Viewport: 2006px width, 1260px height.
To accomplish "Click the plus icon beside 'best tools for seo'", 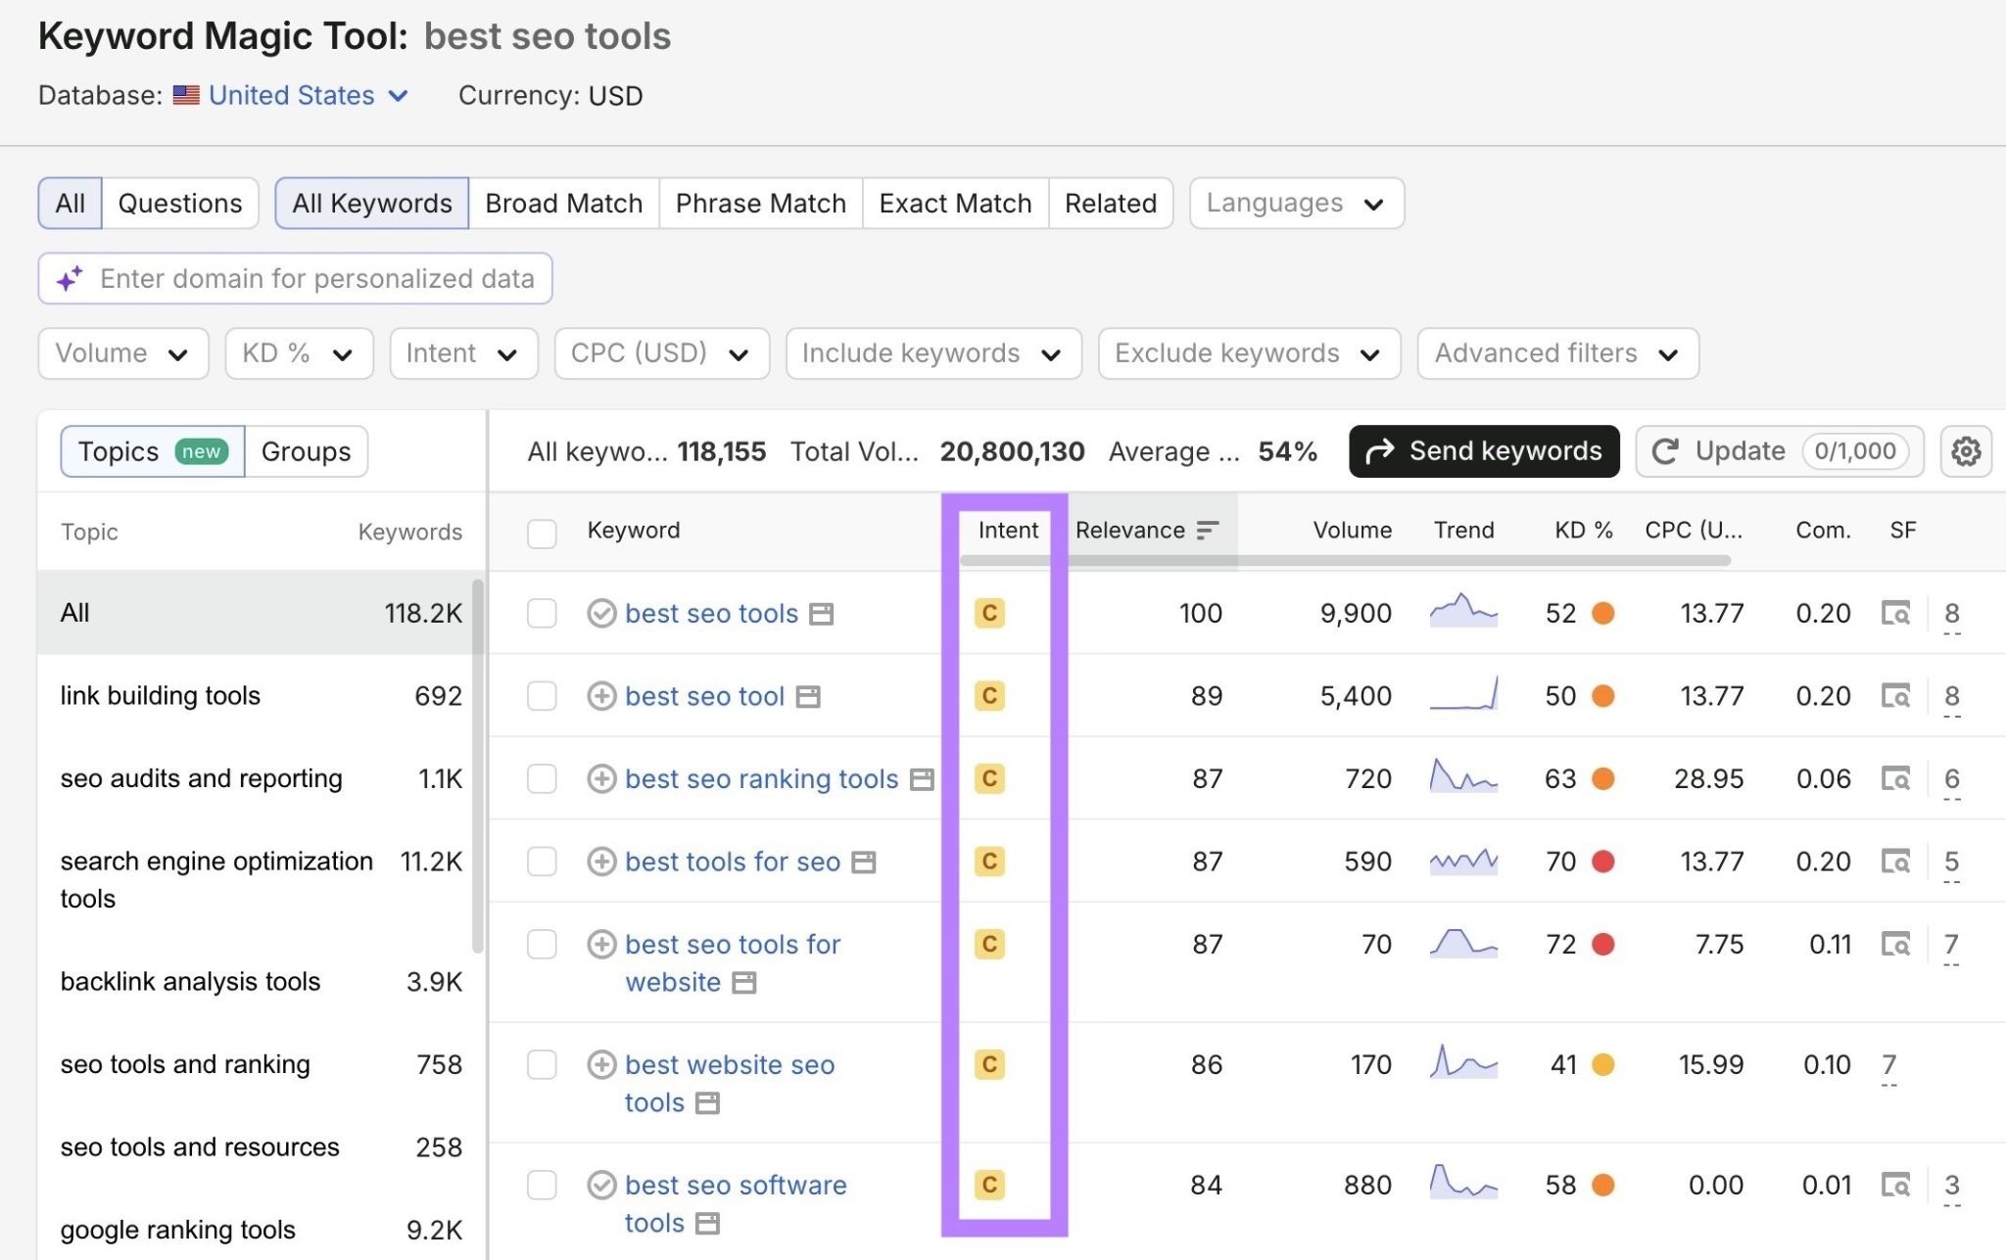I will pyautogui.click(x=601, y=862).
